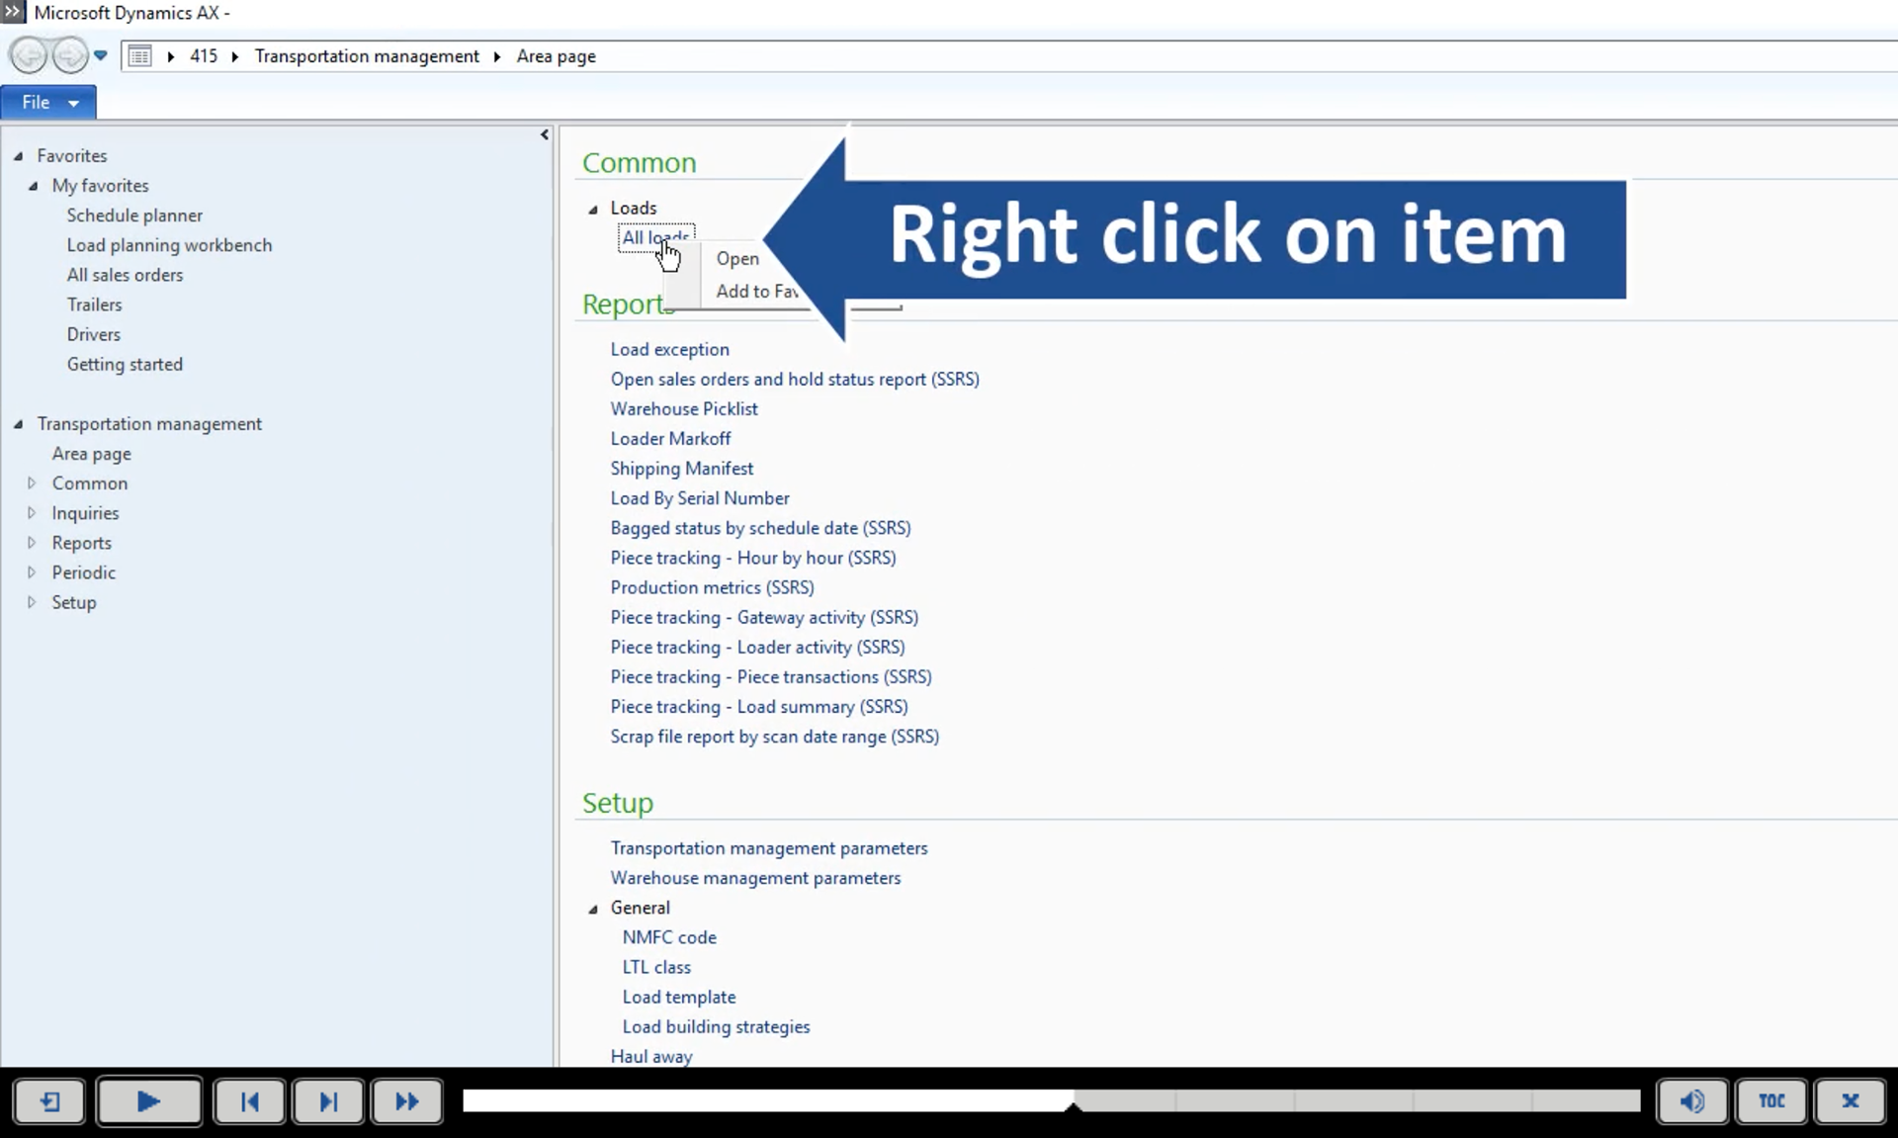1898x1138 pixels.
Task: Open the navigation history dropdown arrow
Action: coord(101,55)
